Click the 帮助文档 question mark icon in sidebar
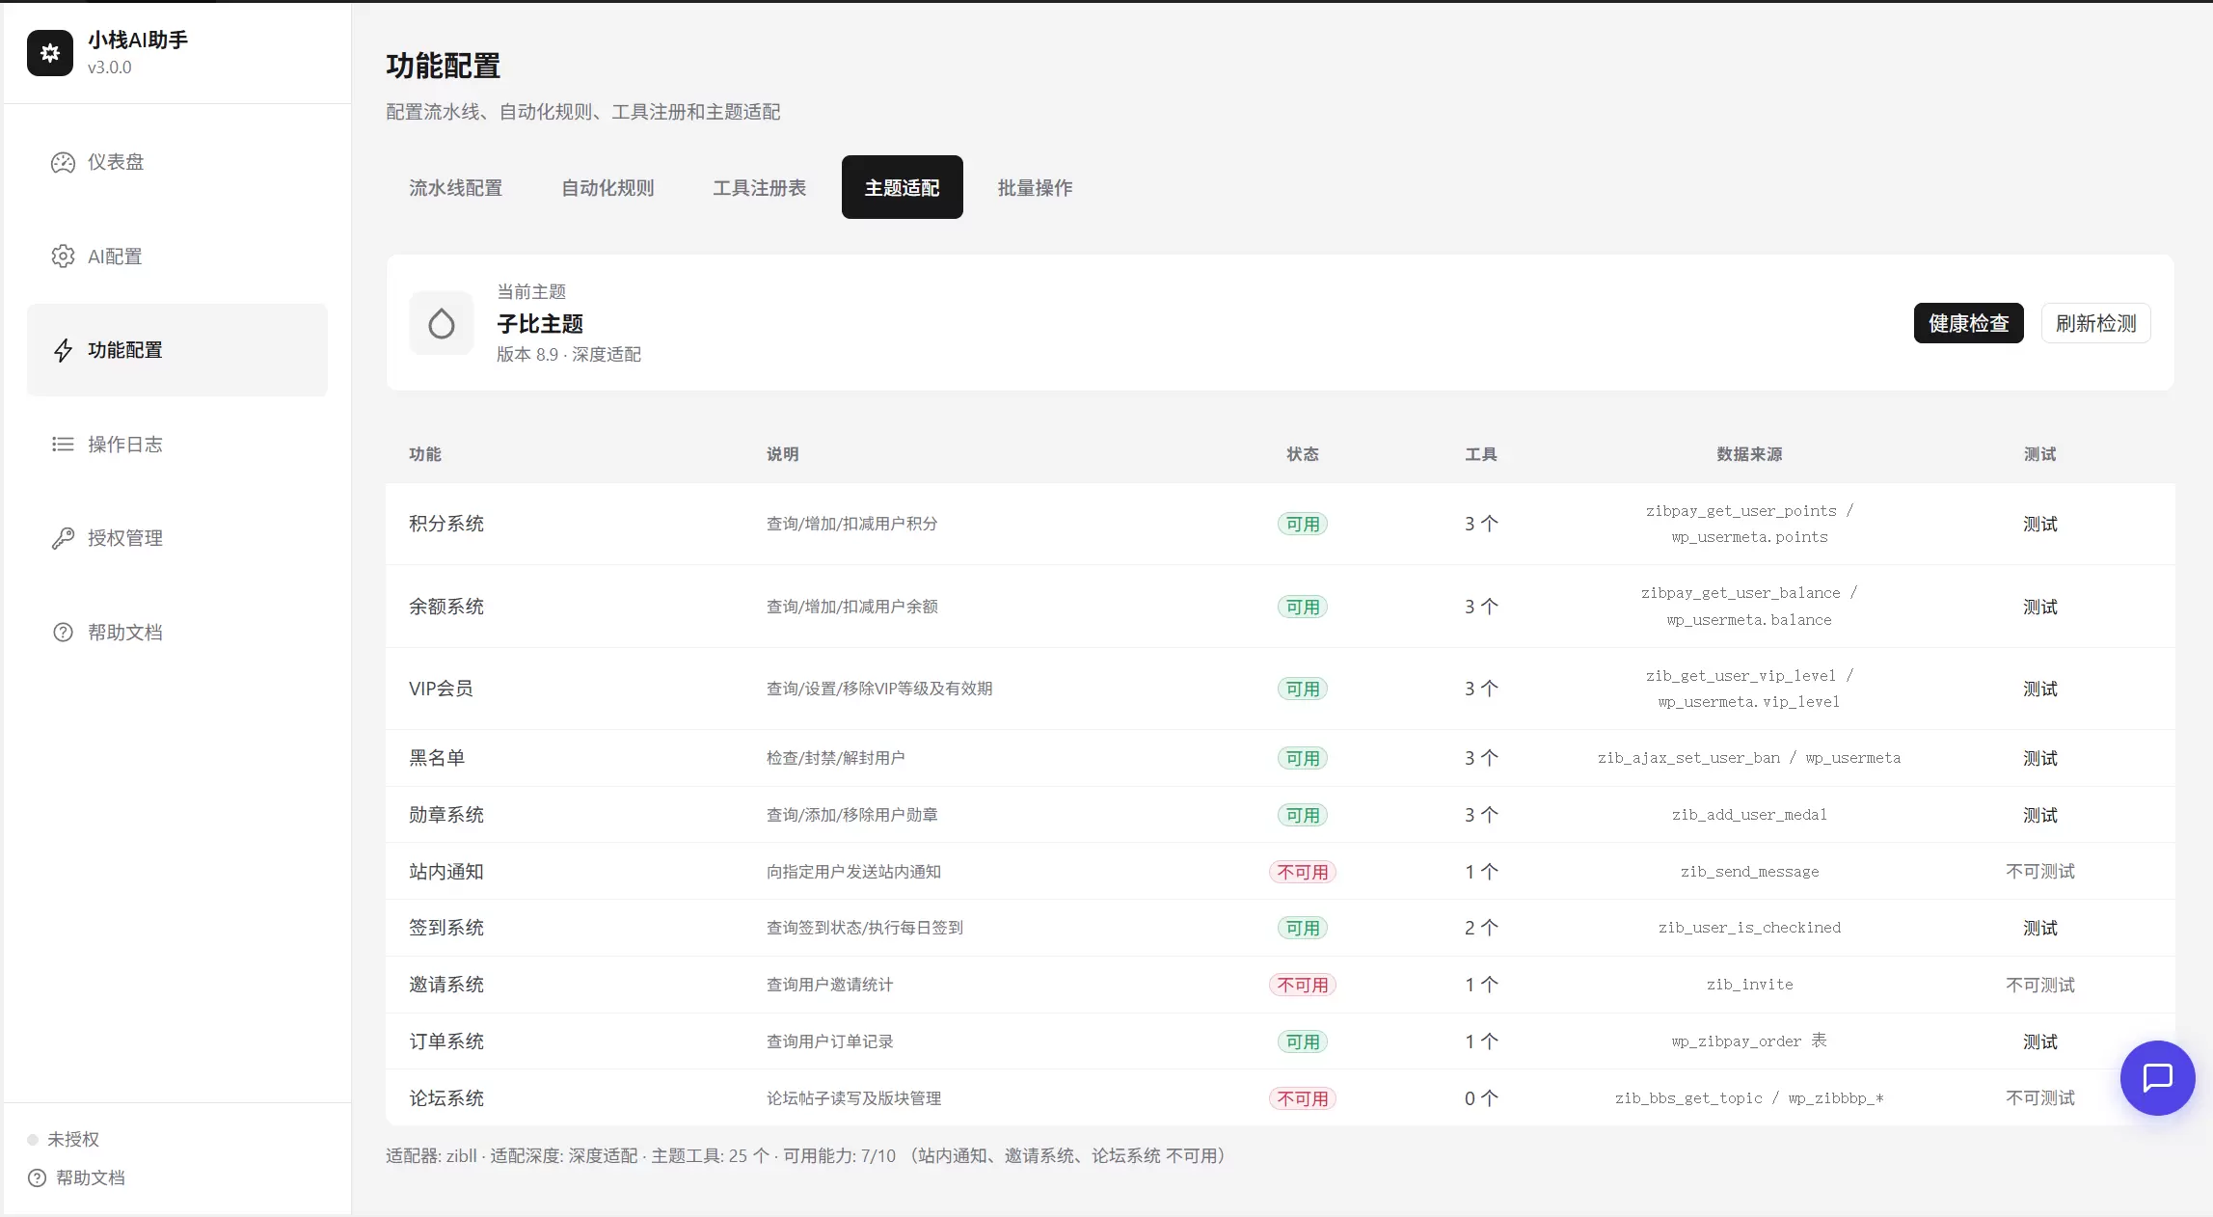Image resolution: width=2213 pixels, height=1217 pixels. coord(63,633)
